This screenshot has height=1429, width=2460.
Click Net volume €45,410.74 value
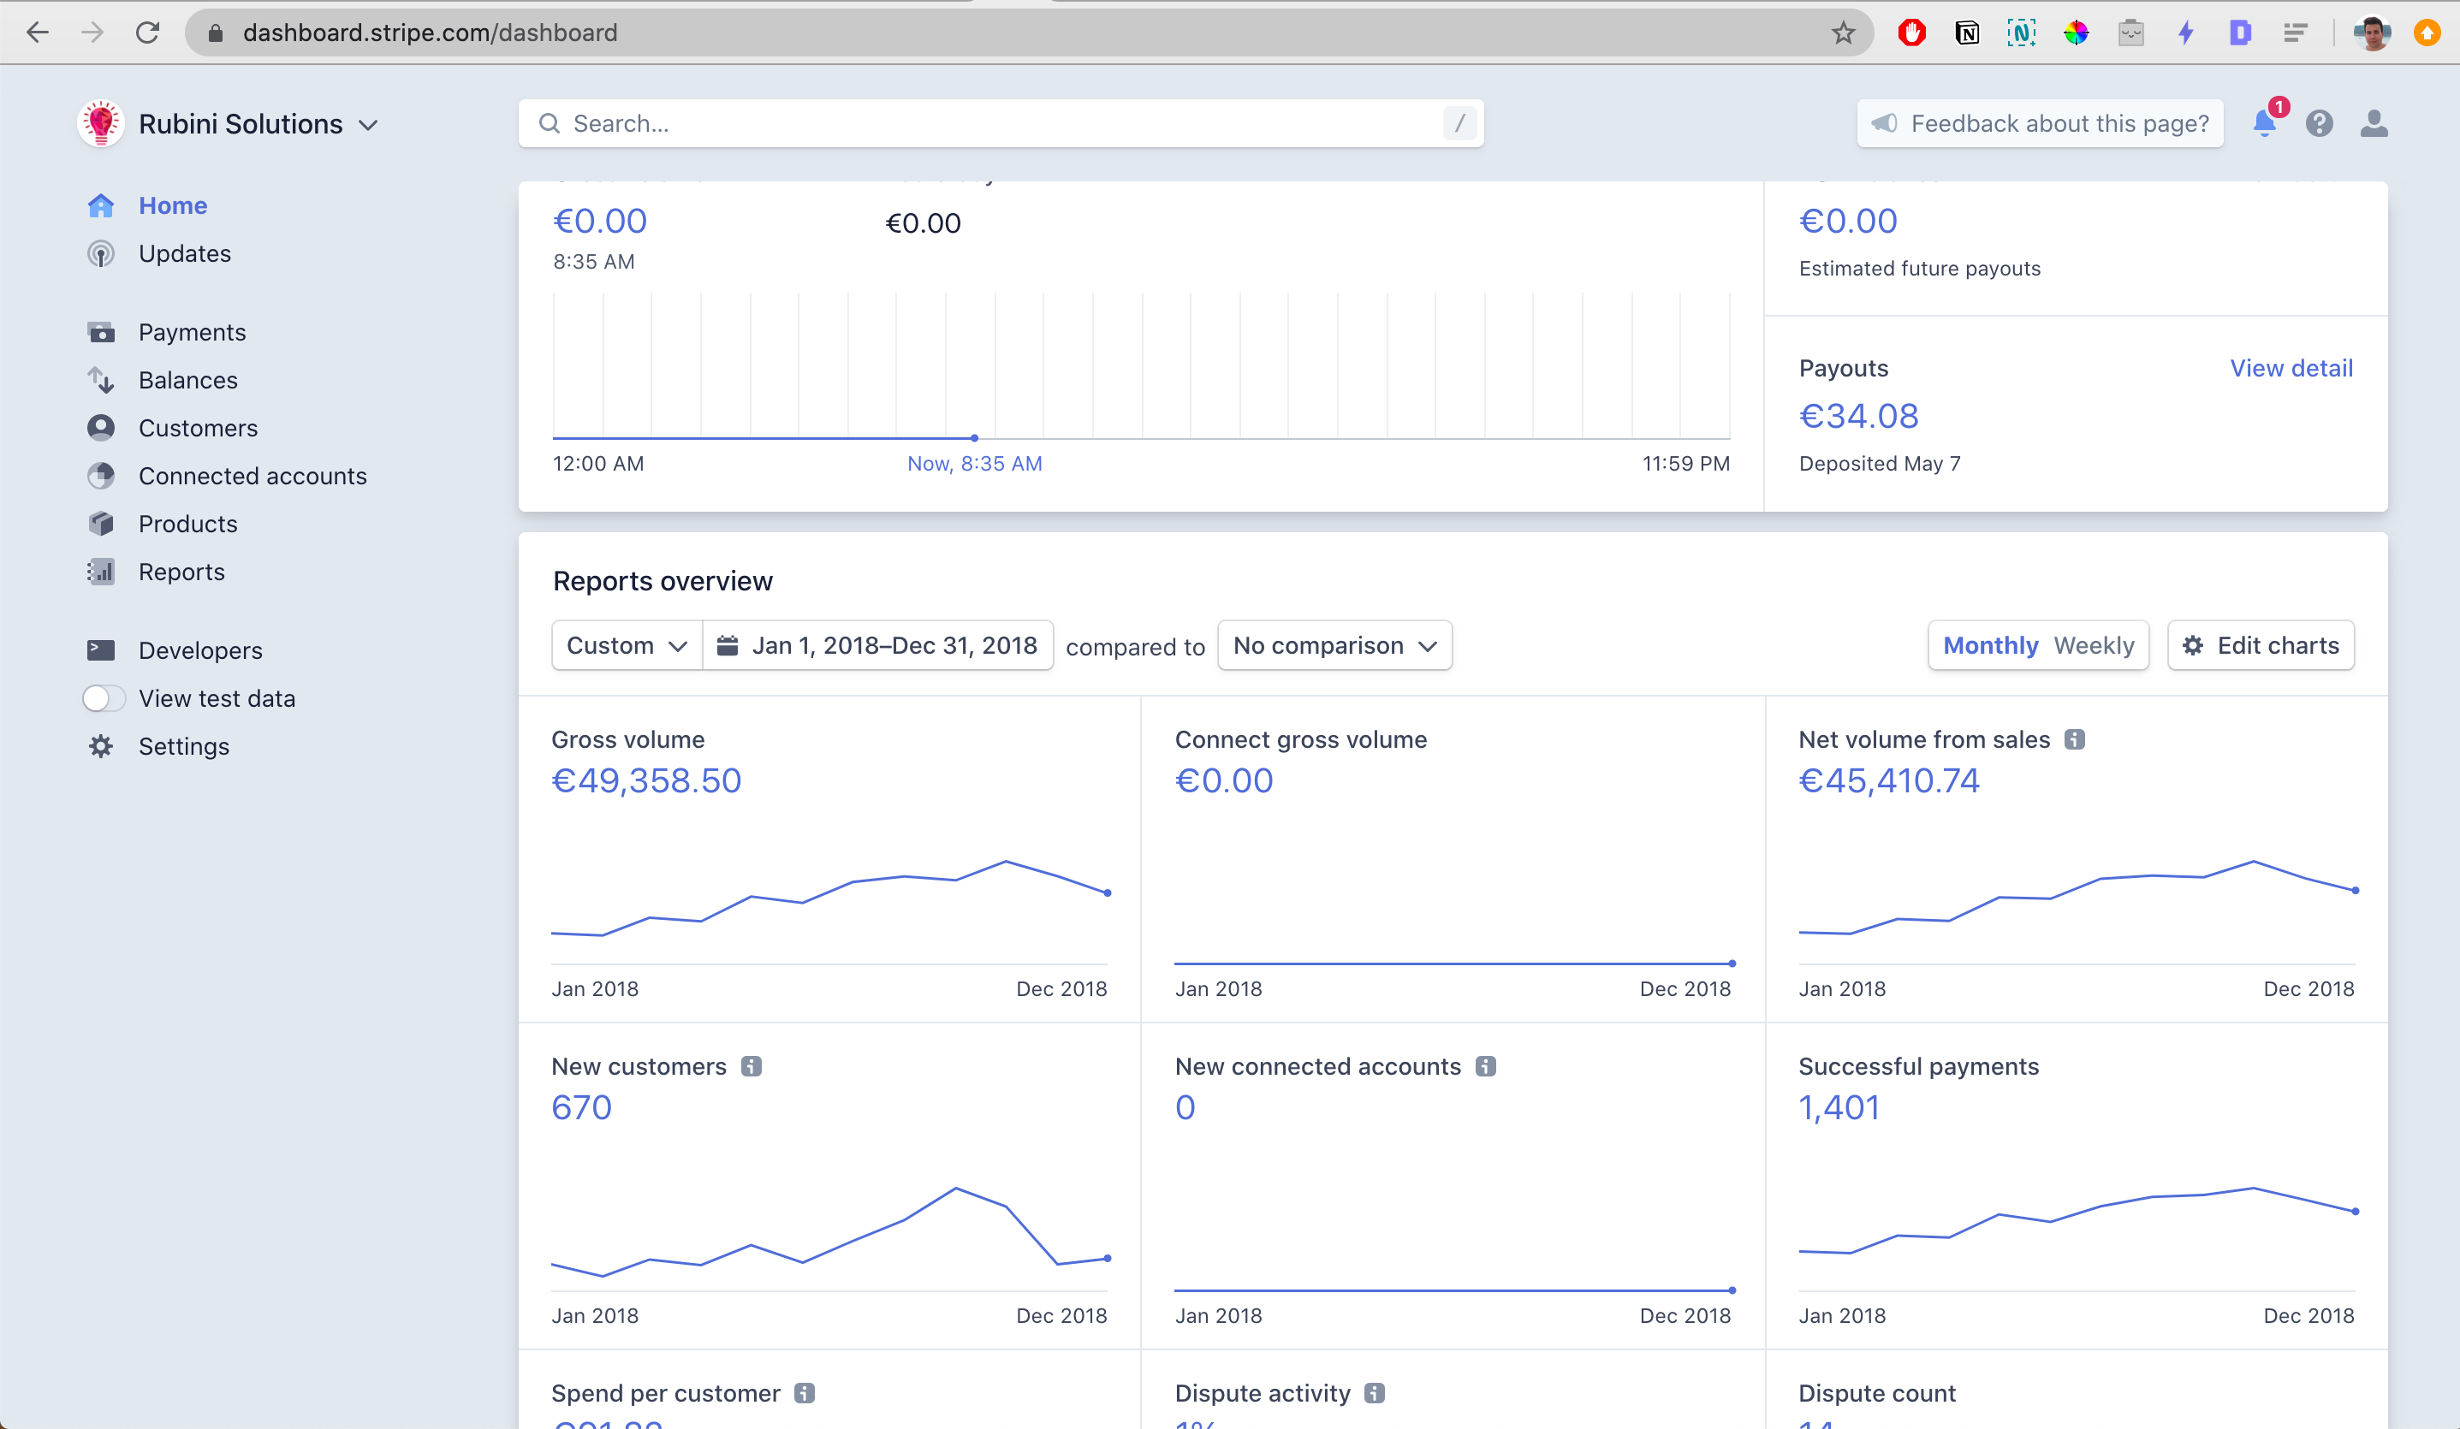click(1889, 781)
